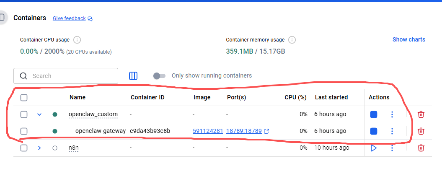Viewport: 442px width, 192px height.
Task: Stop the openclaw-gateway container
Action: 374,131
